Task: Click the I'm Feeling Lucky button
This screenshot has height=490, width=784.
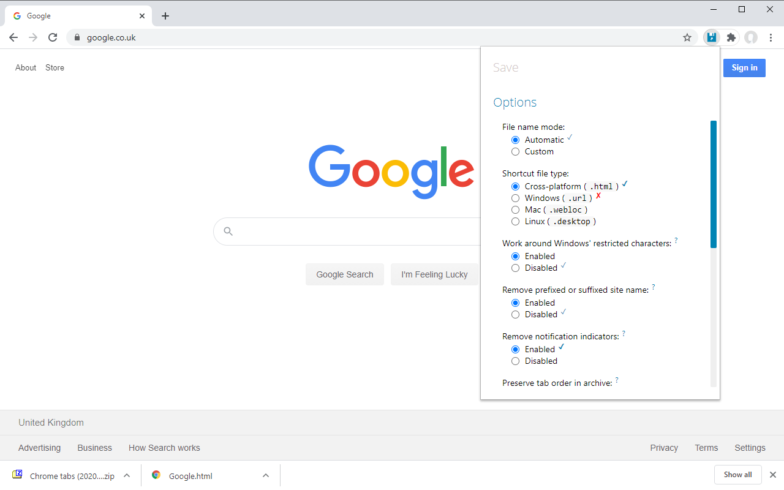Action: pyautogui.click(x=434, y=274)
